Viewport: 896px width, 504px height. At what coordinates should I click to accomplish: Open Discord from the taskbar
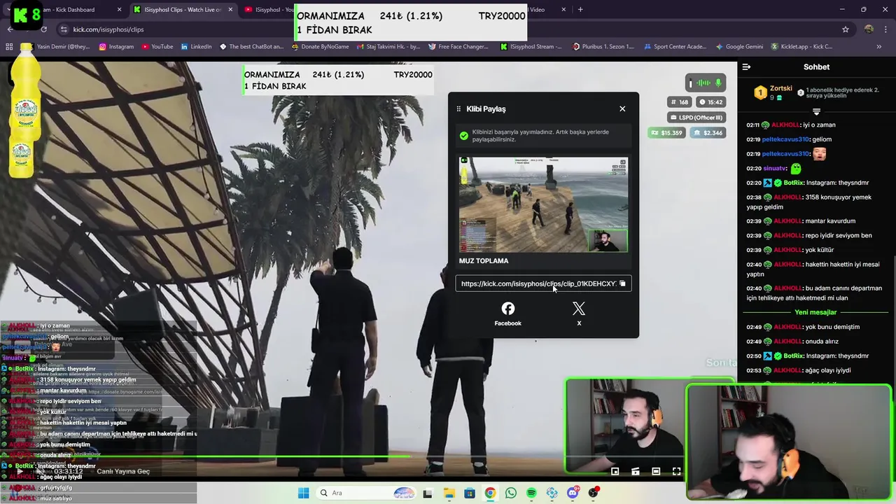tap(573, 493)
